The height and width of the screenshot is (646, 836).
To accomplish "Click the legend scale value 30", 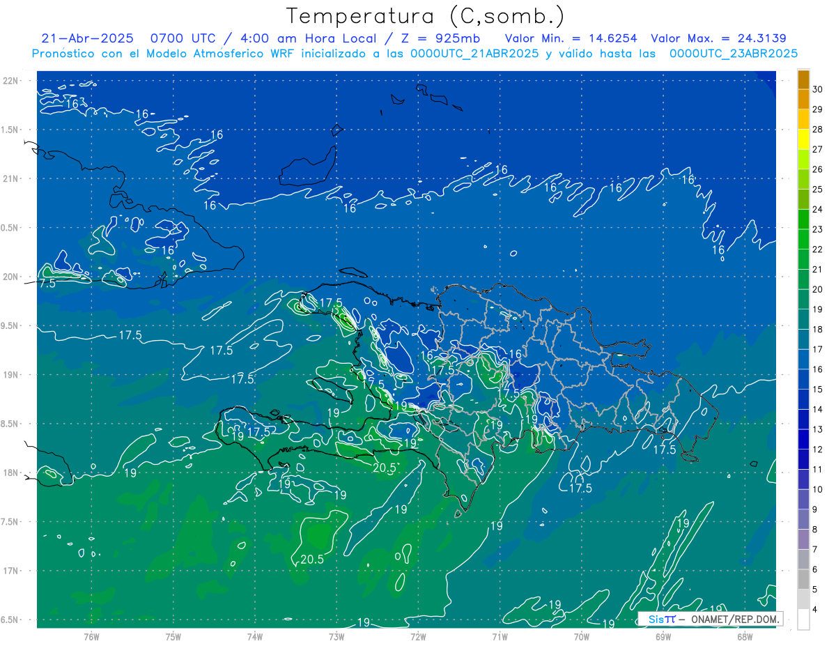I will [818, 89].
